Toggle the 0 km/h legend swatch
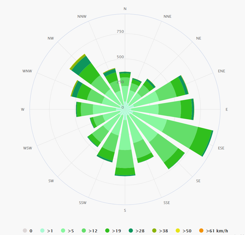Image resolution: width=245 pixels, height=235 pixels. pos(25,231)
